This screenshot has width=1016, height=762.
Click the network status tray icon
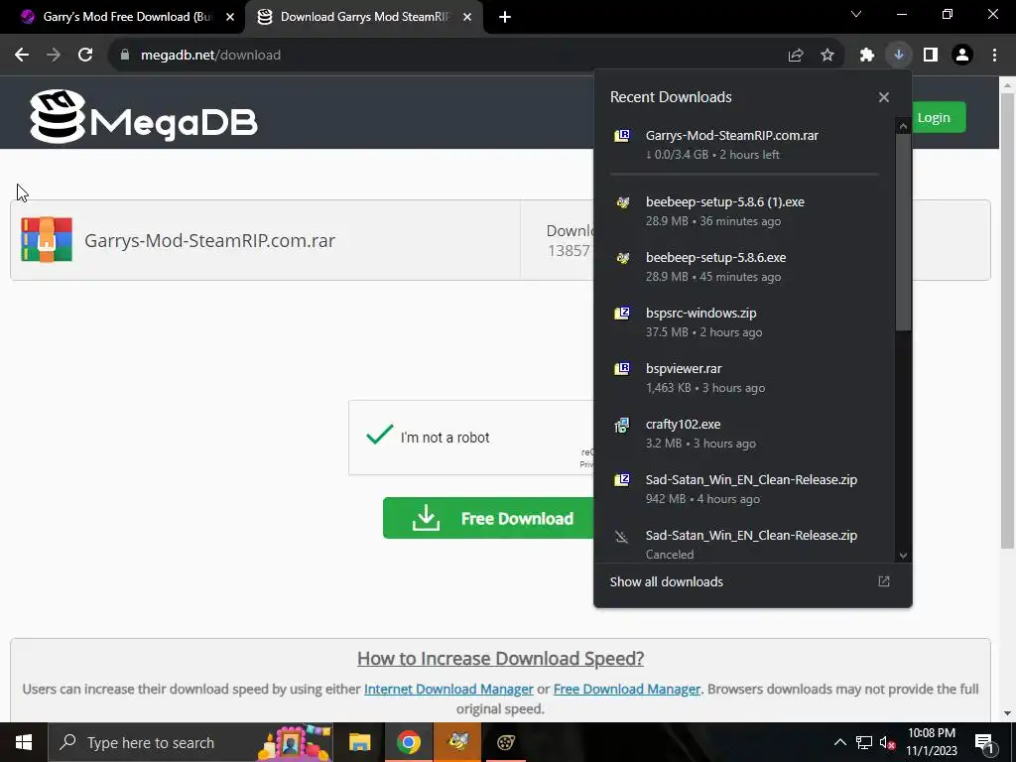tap(864, 742)
